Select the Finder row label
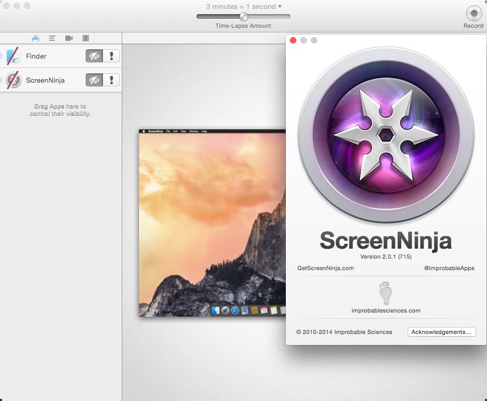The width and height of the screenshot is (487, 401). tap(36, 57)
